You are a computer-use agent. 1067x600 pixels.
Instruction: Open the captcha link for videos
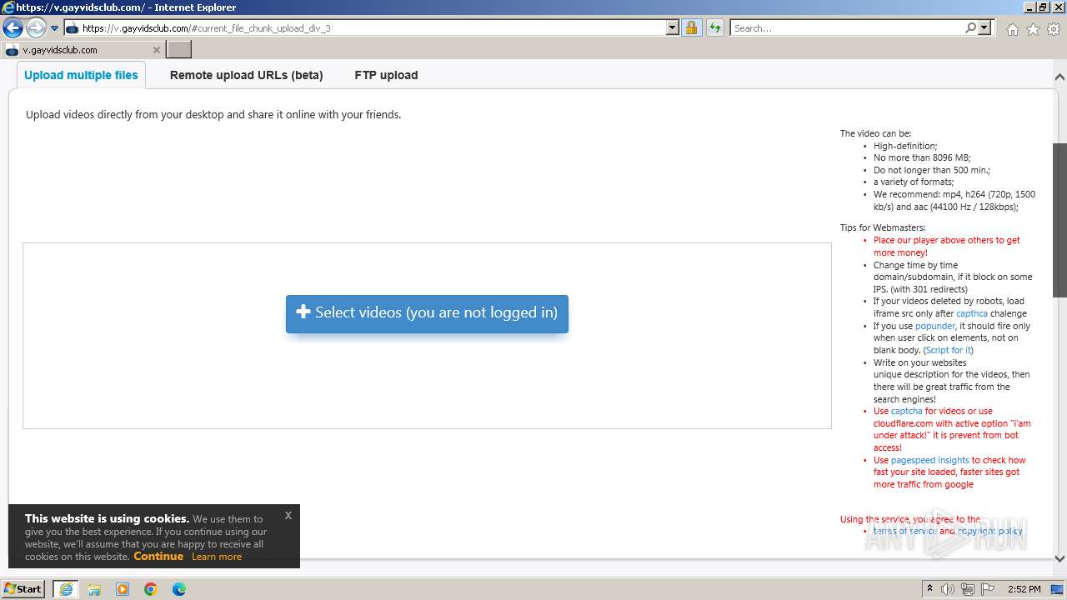[x=906, y=411]
